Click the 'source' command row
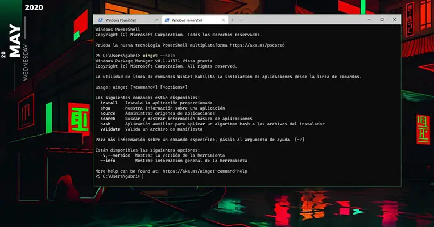434x227 pixels. tap(158, 113)
